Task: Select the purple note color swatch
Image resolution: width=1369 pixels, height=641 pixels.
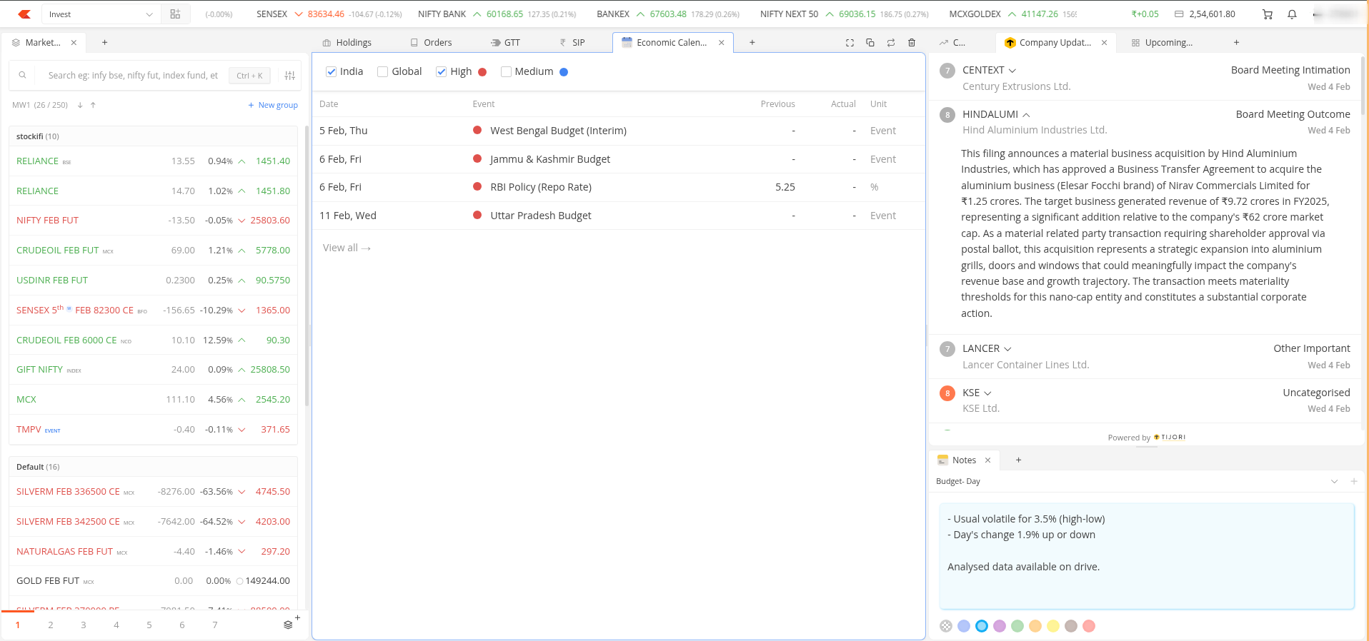Action: click(x=1000, y=626)
